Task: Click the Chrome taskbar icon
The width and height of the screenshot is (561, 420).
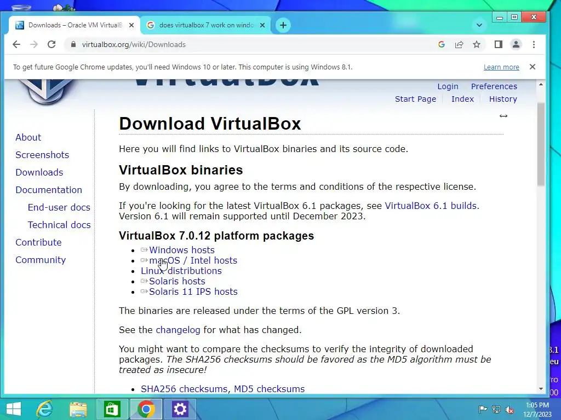Action: point(146,409)
